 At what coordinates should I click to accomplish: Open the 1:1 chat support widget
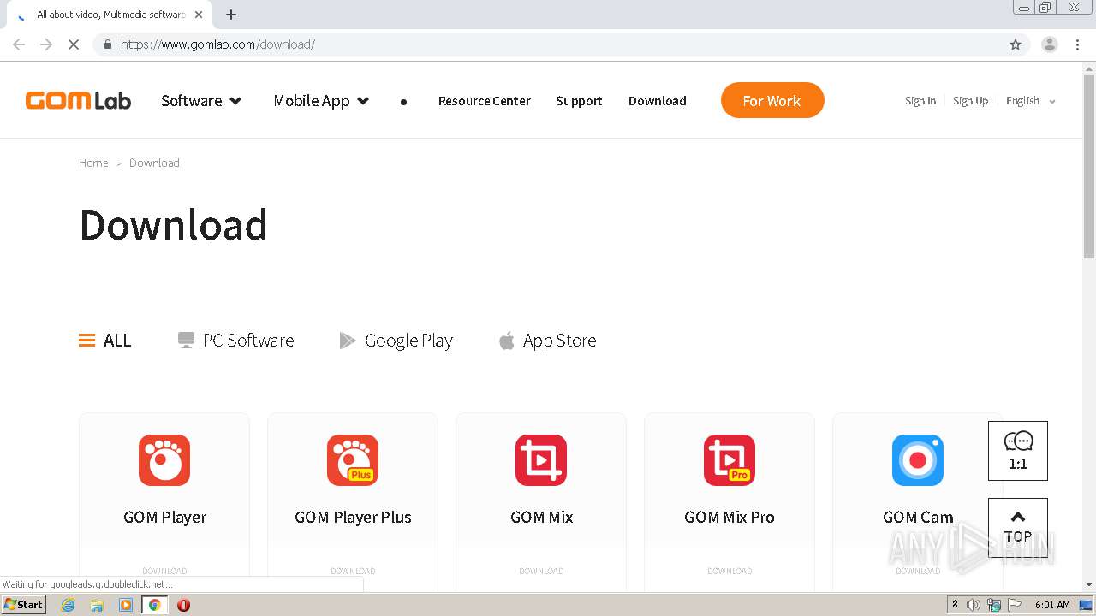pos(1018,451)
